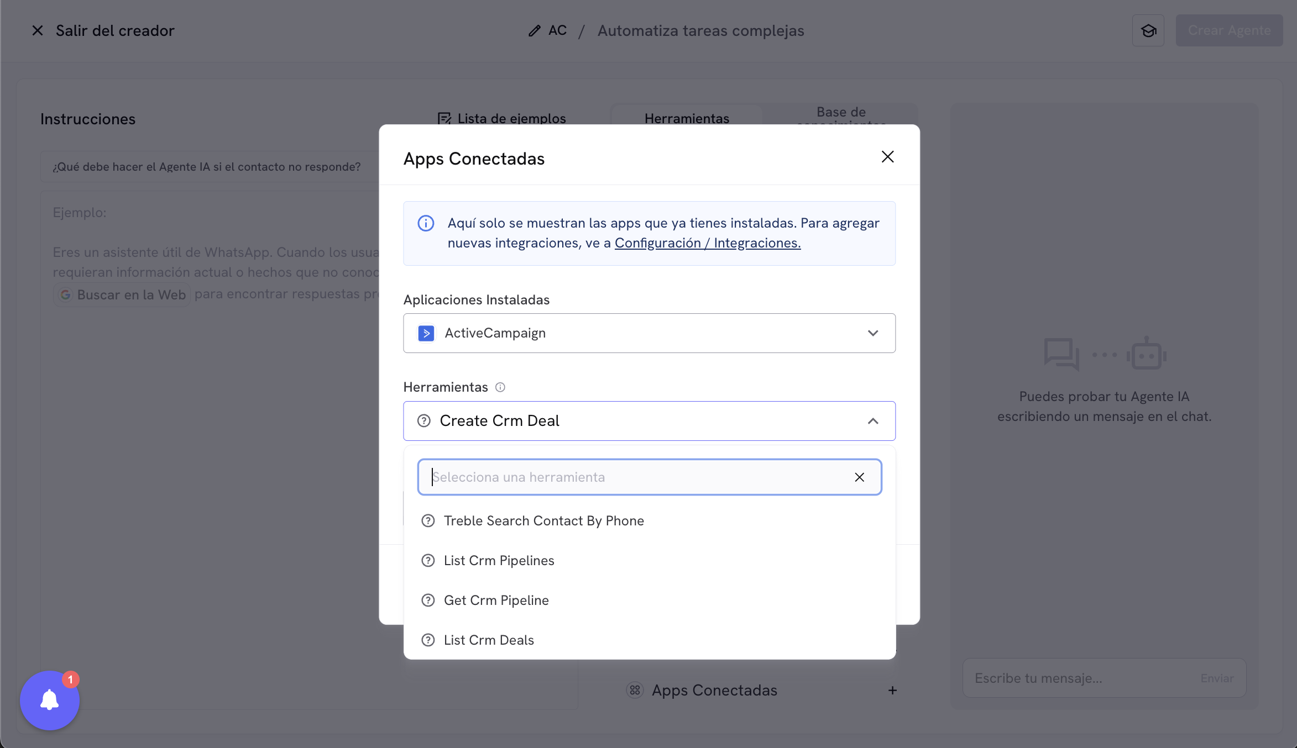Click Automatiza tareas complejas breadcrumb text
1297x748 pixels.
coord(700,30)
